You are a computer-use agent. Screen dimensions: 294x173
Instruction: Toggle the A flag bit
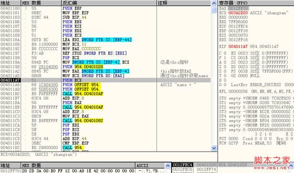(225, 62)
